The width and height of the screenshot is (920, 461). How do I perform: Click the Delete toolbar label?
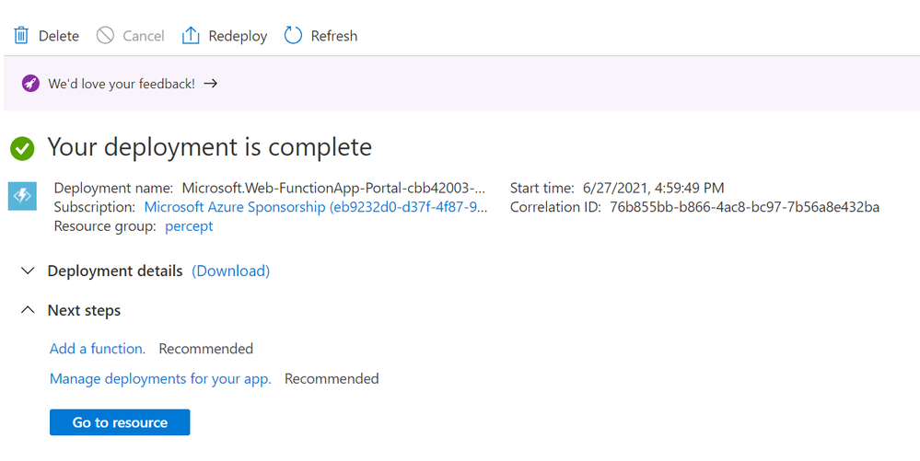[x=59, y=36]
